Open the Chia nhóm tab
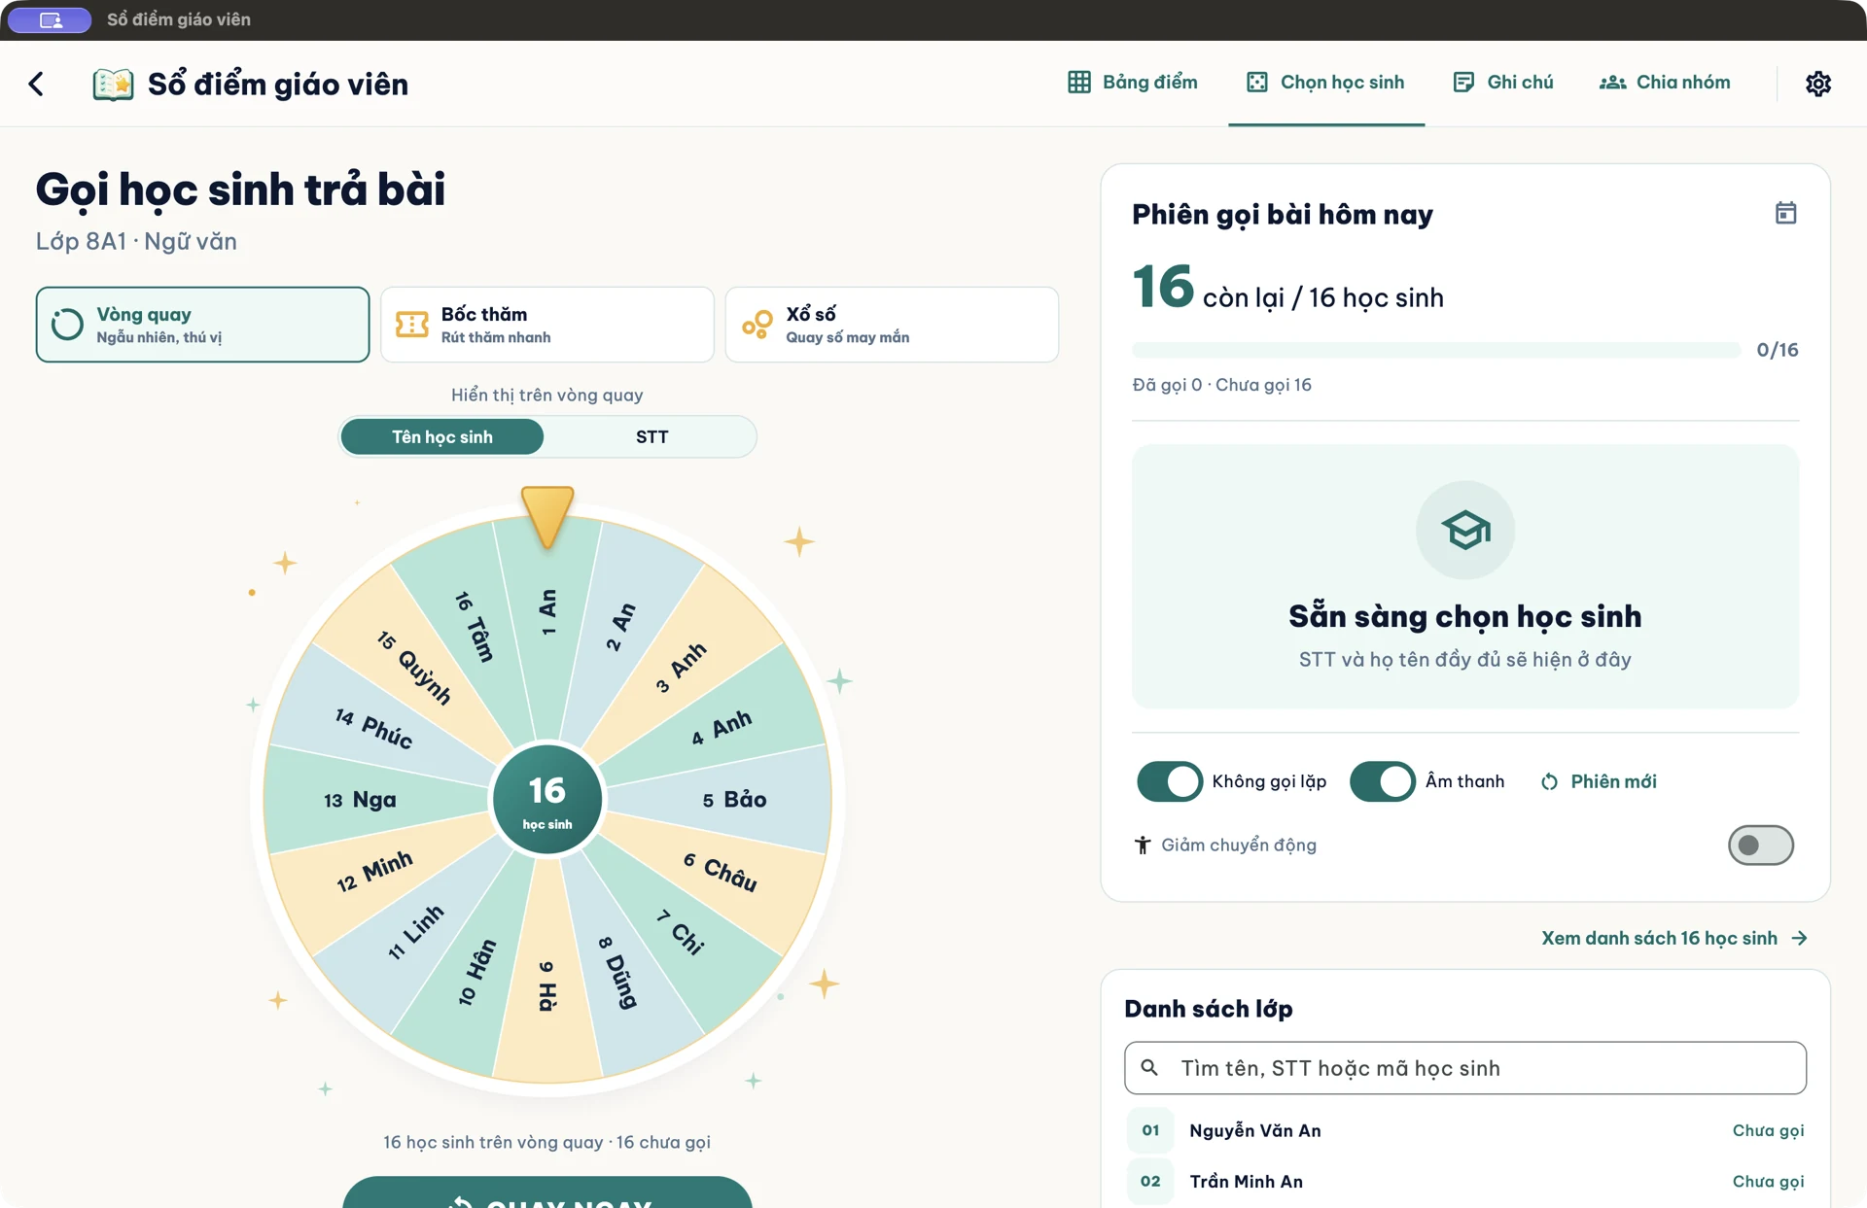 click(x=1665, y=82)
